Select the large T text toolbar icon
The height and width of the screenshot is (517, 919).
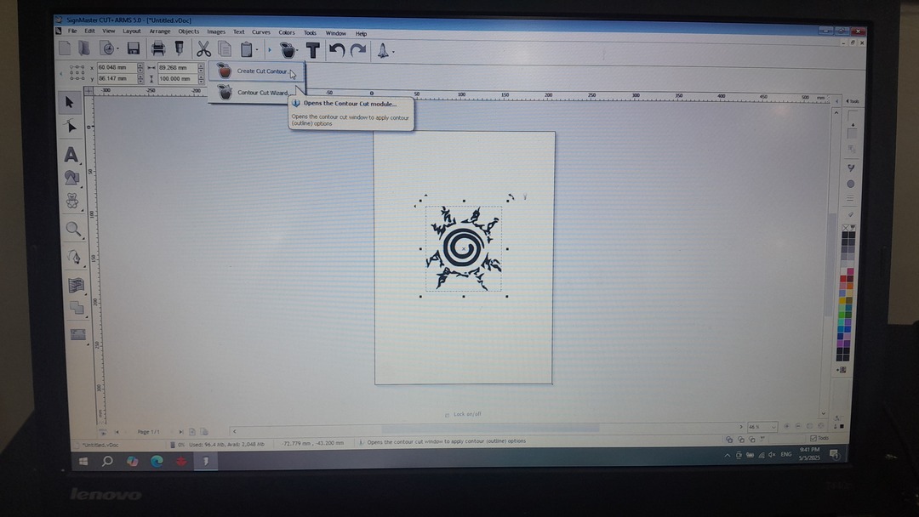point(313,50)
